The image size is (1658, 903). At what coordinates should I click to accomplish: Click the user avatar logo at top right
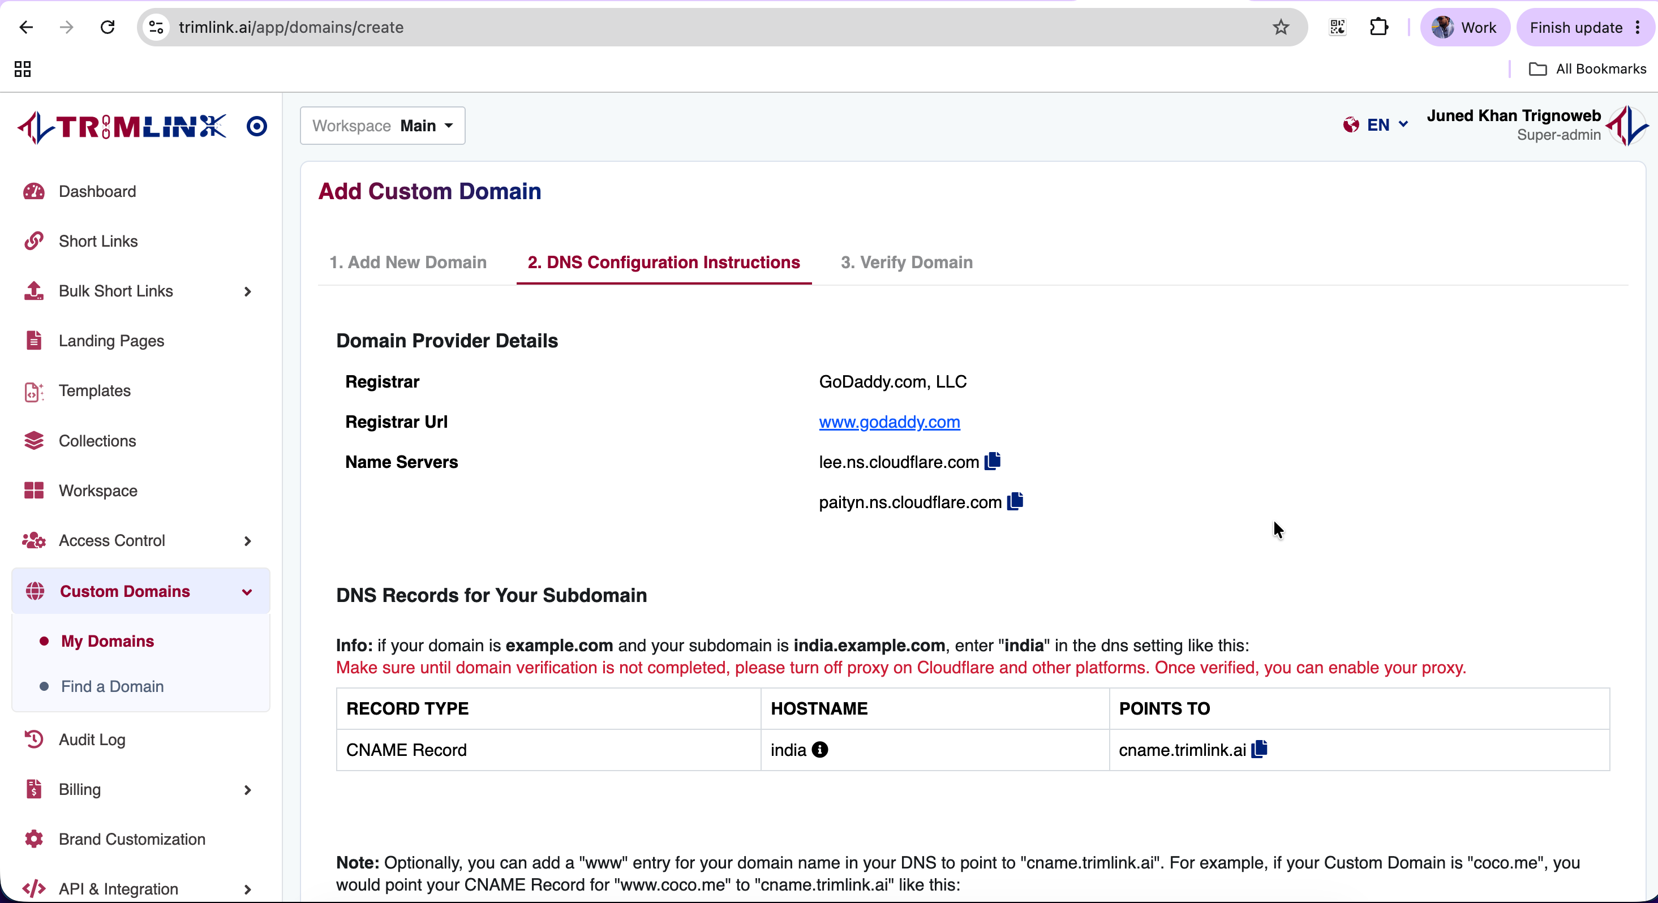point(1627,126)
